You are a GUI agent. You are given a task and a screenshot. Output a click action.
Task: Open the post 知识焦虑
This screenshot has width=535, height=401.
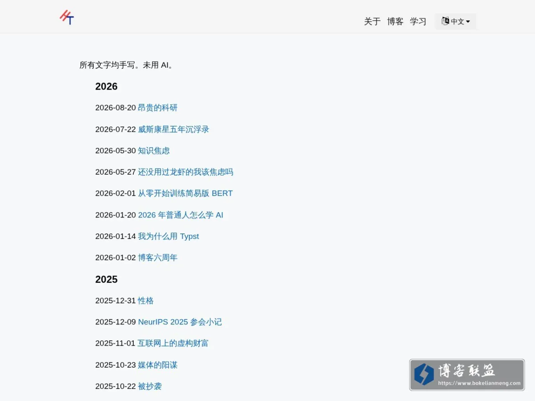click(x=154, y=151)
